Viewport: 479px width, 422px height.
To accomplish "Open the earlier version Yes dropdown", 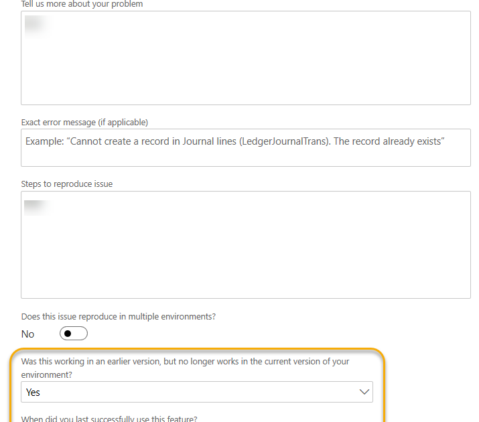I will 197,392.
